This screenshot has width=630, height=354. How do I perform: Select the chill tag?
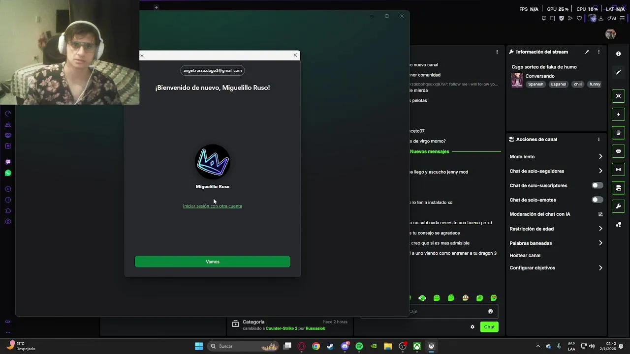tap(577, 84)
